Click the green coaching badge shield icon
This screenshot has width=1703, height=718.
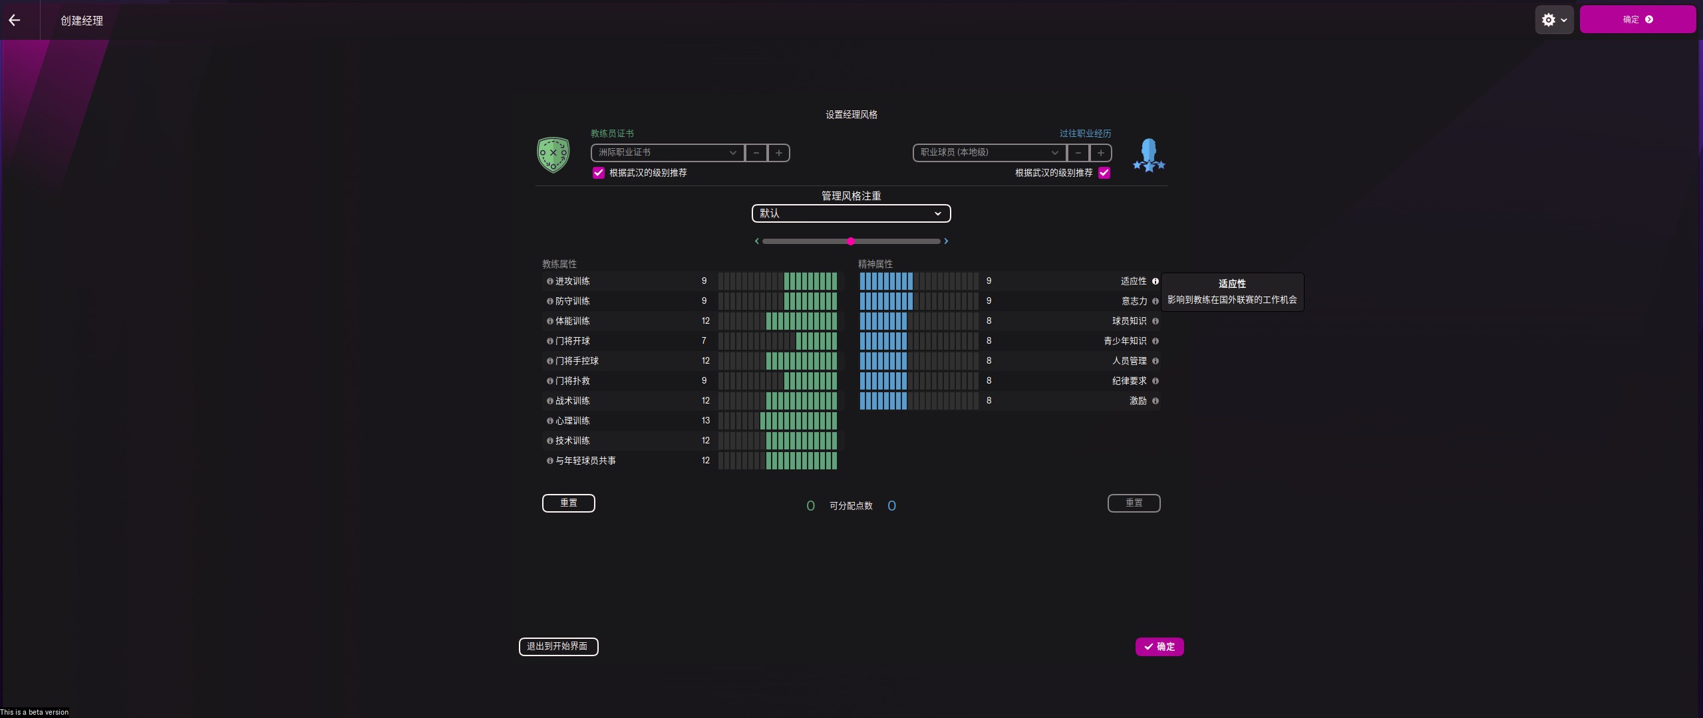pyautogui.click(x=553, y=155)
